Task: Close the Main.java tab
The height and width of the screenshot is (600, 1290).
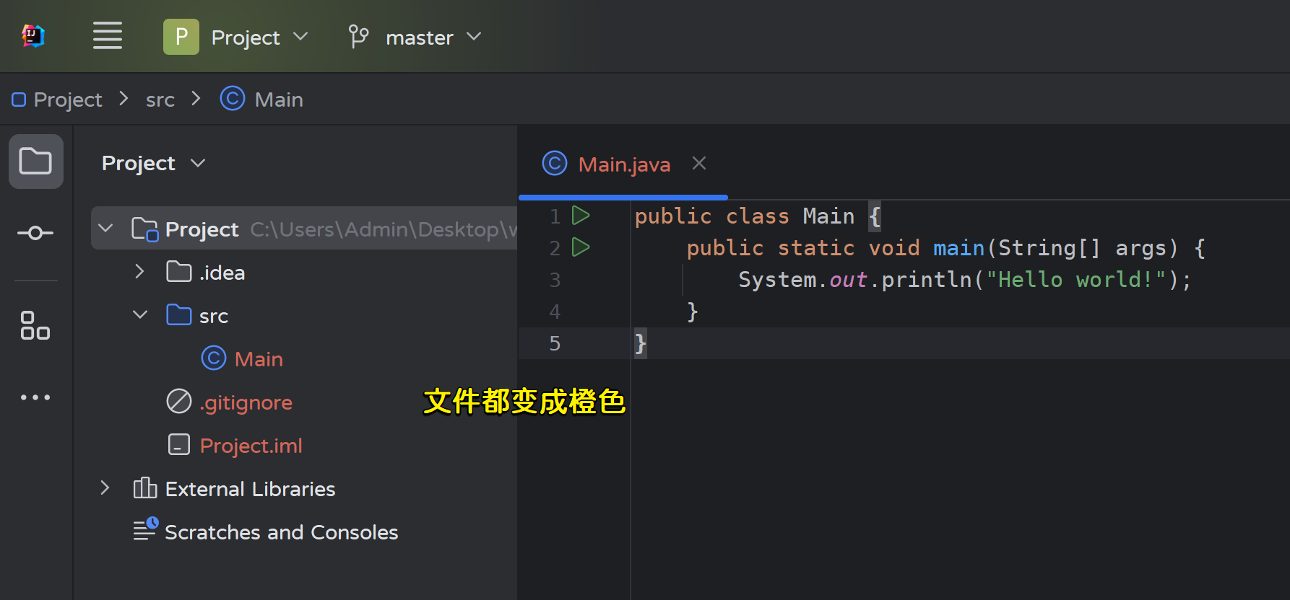Action: pos(699,164)
